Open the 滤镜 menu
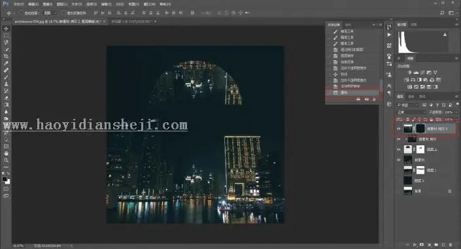461x249 pixels. click(x=106, y=4)
